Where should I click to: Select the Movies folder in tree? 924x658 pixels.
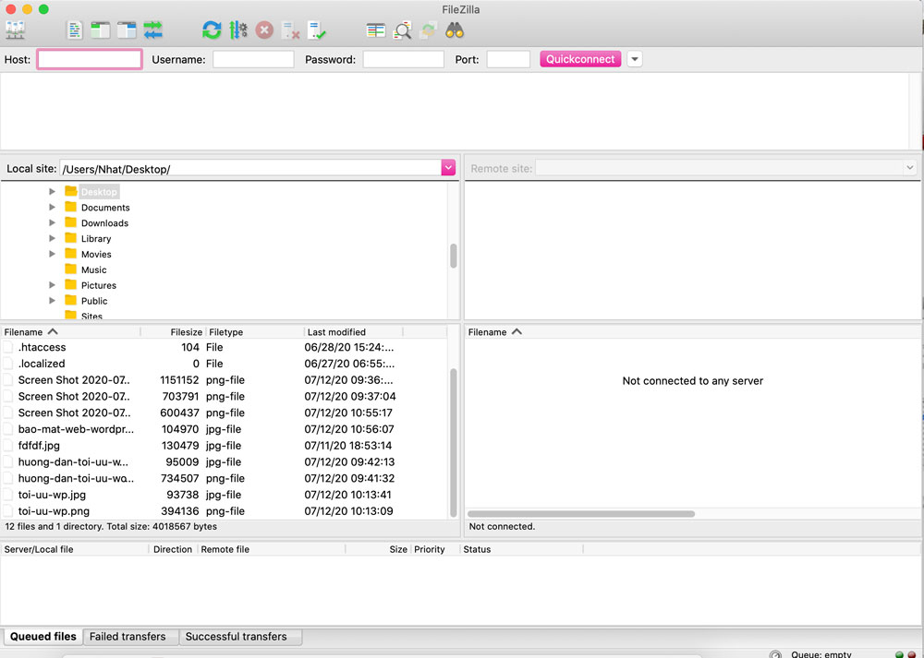point(96,255)
